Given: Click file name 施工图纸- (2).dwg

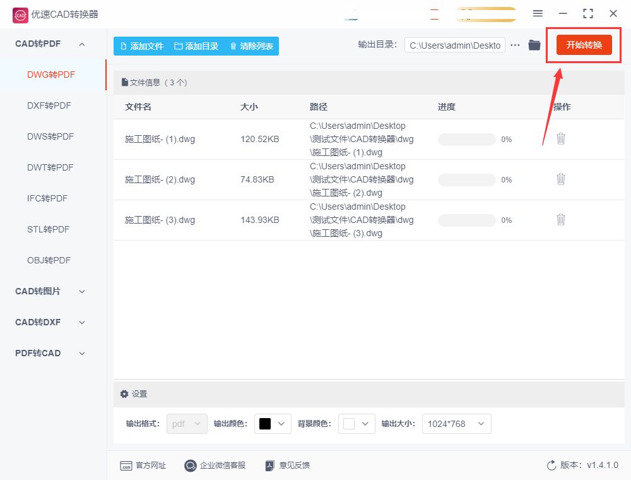Looking at the screenshot, I should tap(160, 179).
